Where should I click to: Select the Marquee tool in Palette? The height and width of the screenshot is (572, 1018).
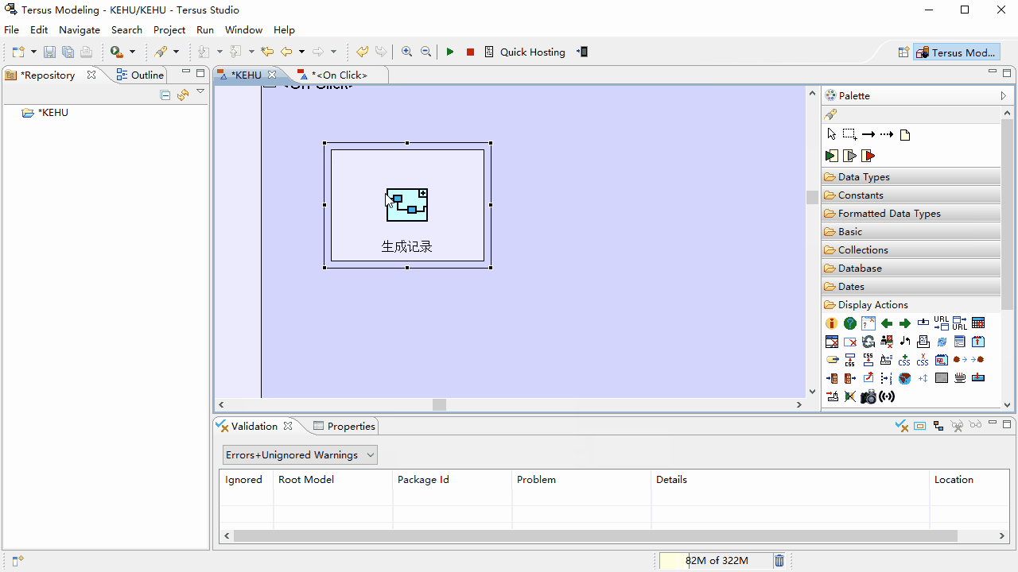(x=849, y=134)
